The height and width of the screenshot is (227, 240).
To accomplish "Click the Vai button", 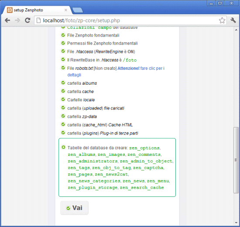I will click(74, 208).
